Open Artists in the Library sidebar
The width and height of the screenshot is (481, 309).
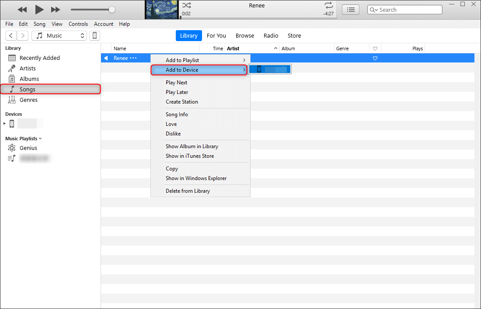tap(28, 68)
